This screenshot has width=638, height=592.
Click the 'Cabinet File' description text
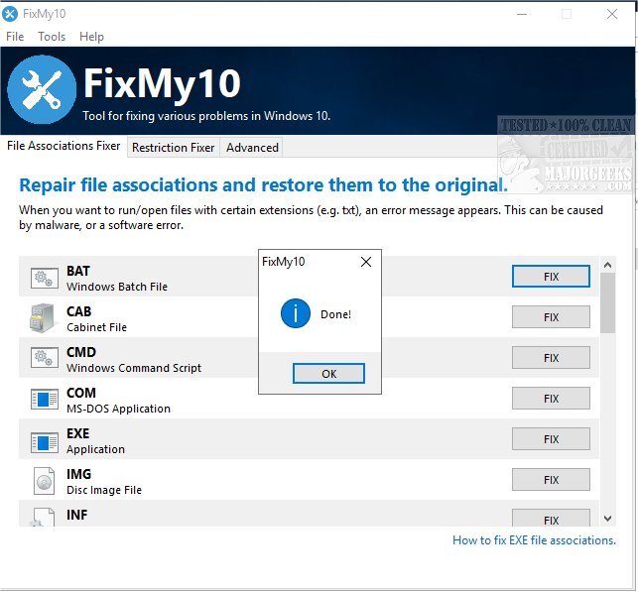(x=97, y=327)
